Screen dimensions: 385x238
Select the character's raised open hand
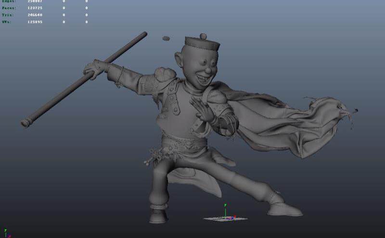[203, 109]
